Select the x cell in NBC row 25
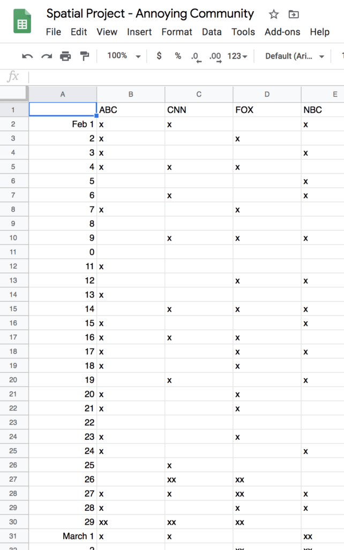344x550 pixels. 323,451
